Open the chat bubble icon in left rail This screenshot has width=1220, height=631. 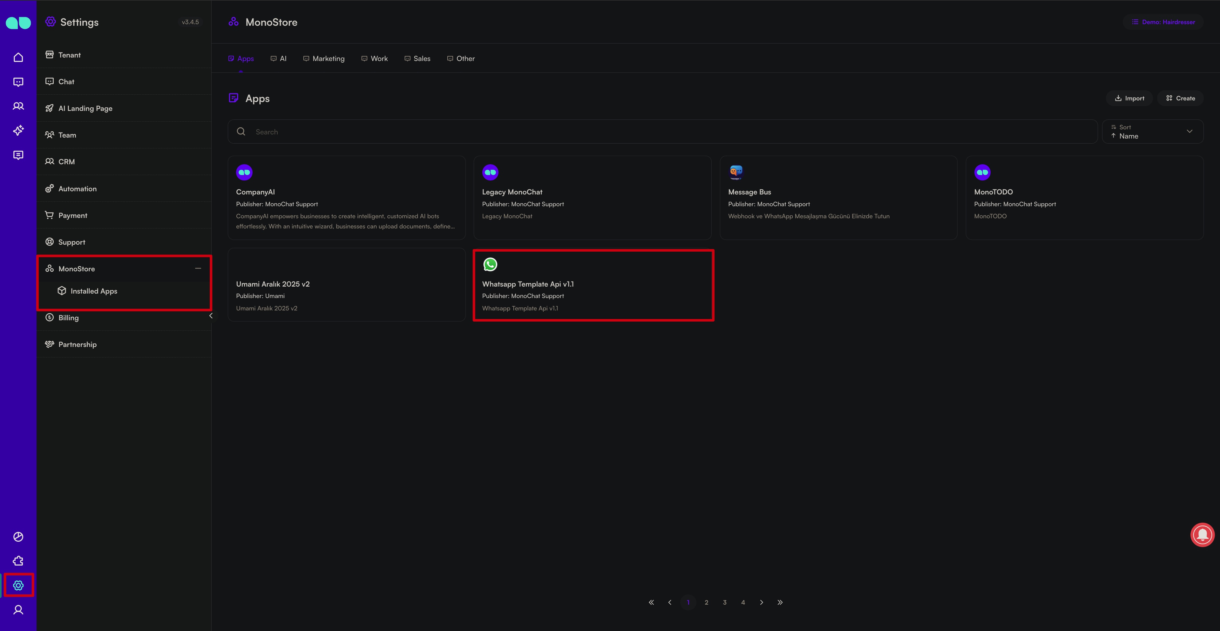[x=18, y=82]
